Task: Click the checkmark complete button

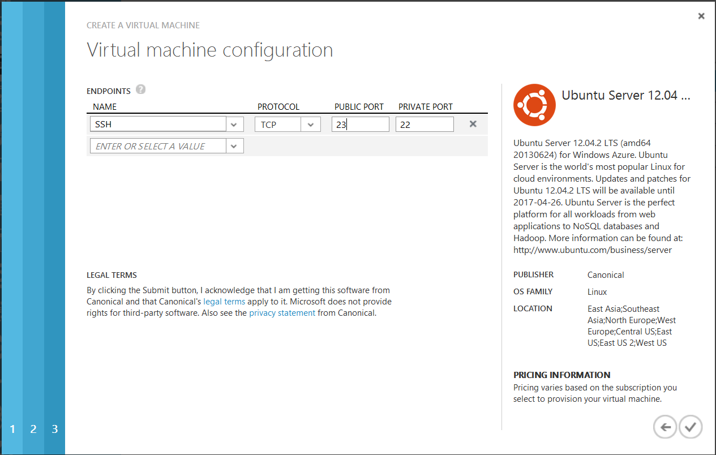Action: click(691, 427)
